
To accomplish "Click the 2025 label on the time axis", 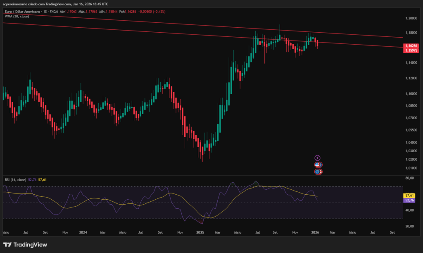I will [200, 232].
